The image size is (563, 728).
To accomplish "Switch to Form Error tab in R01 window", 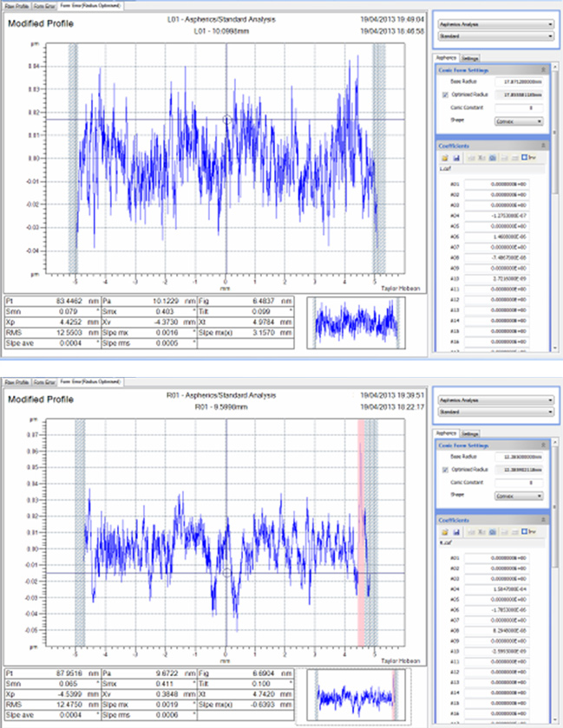I will point(44,382).
